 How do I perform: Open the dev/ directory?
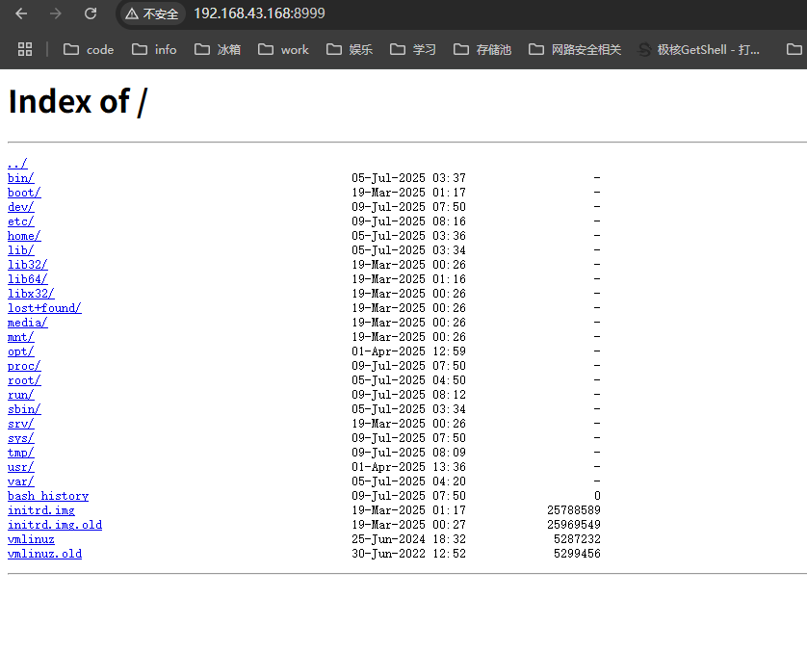click(20, 207)
